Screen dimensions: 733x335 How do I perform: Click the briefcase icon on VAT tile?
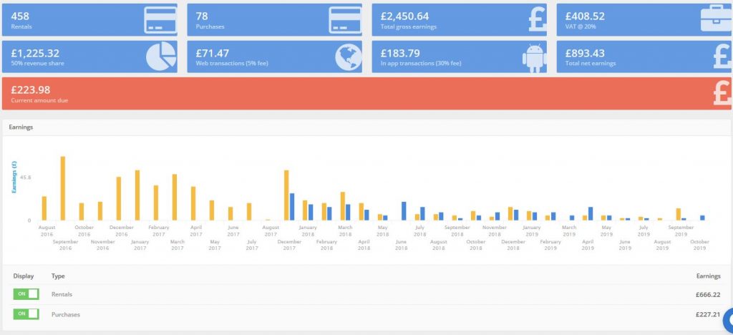716,19
